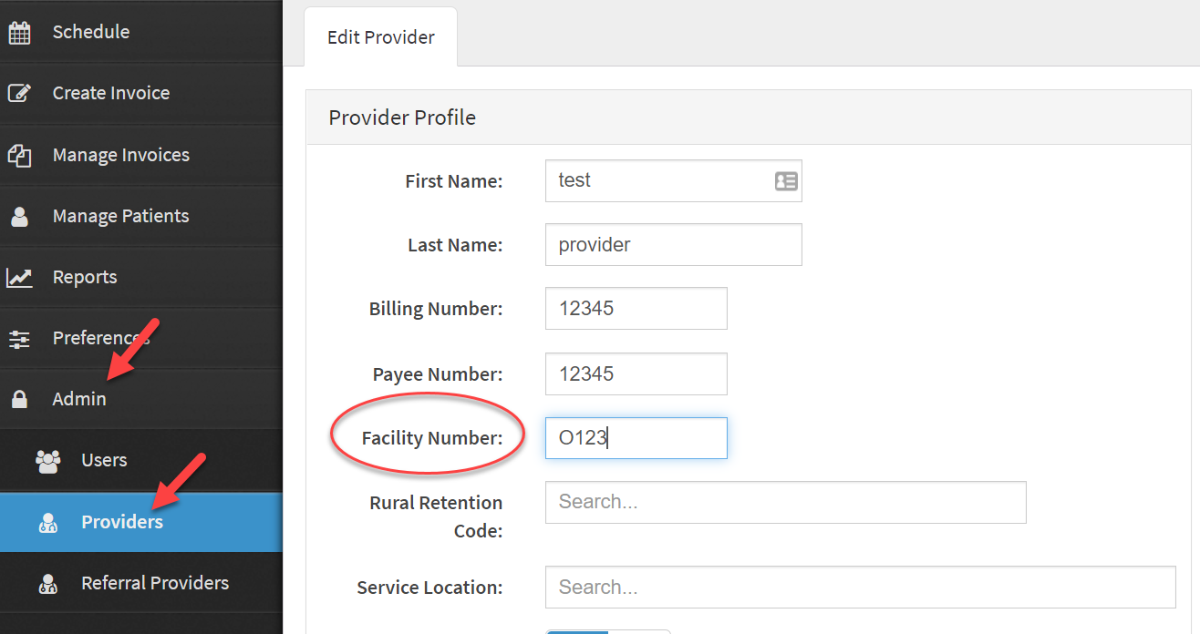Screen dimensions: 1200x634
Task: Select Providers under Admin
Action: click(x=141, y=522)
